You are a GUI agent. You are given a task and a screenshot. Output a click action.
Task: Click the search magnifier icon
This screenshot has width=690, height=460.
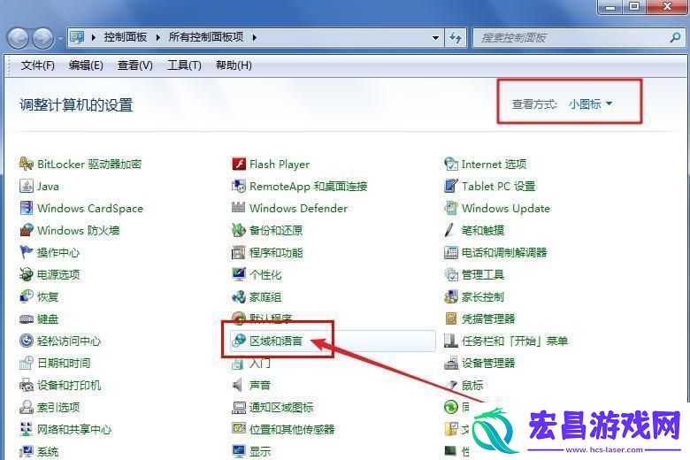(675, 38)
